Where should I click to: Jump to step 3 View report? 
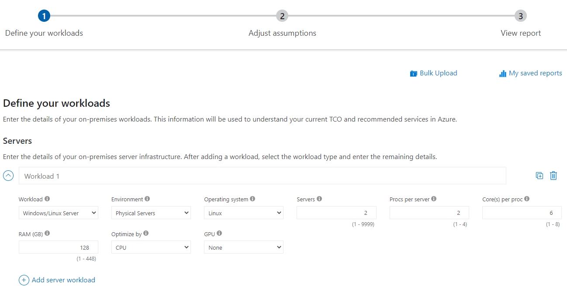pos(520,16)
